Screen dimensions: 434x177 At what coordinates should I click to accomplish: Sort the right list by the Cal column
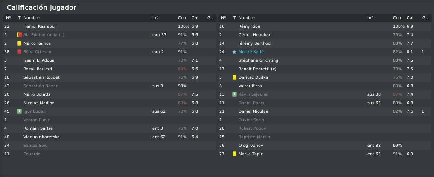[x=410, y=18]
